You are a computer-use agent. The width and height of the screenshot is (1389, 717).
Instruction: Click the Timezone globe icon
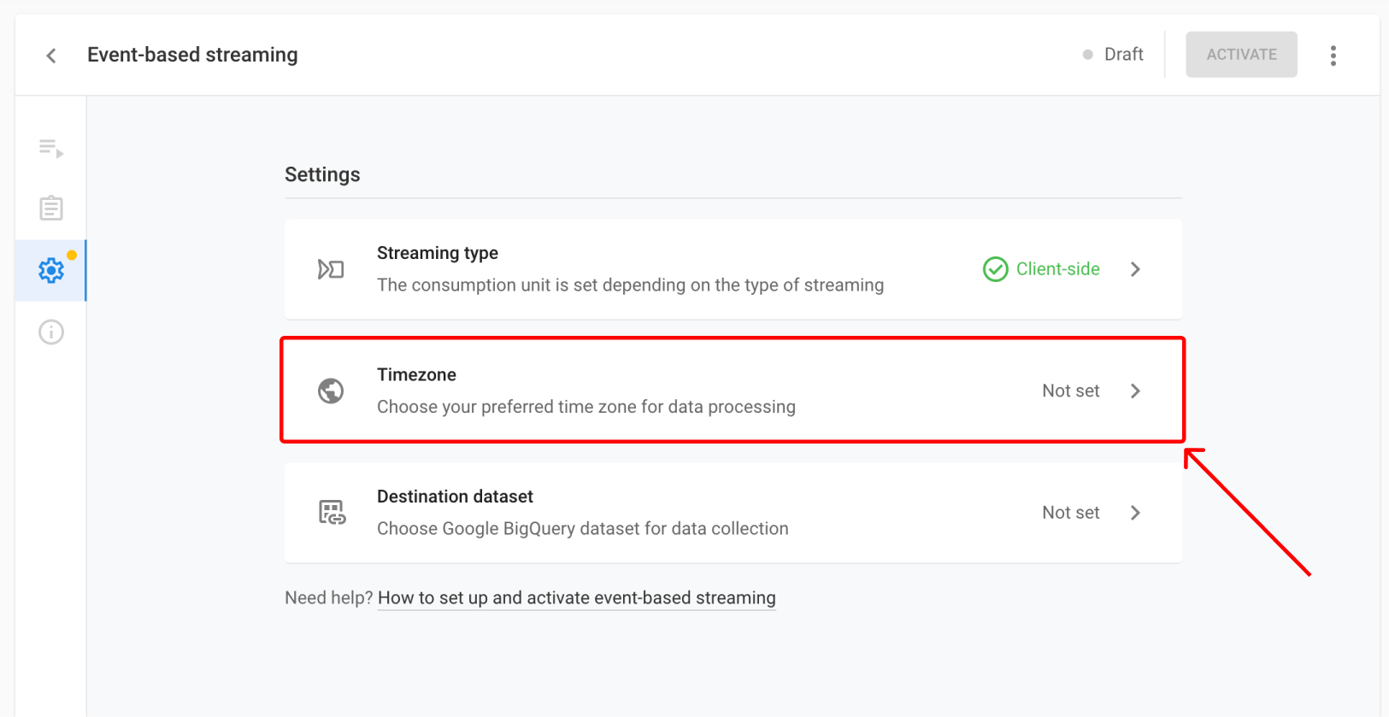pyautogui.click(x=331, y=391)
